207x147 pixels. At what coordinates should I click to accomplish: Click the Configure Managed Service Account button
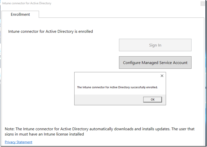(155, 62)
